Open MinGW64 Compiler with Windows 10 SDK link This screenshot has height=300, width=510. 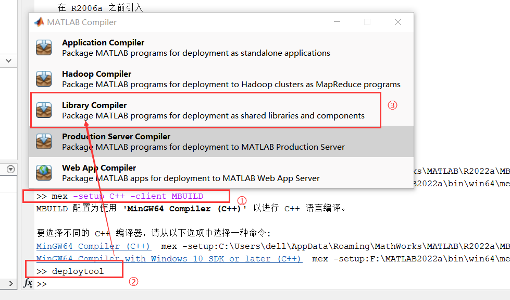click(169, 259)
